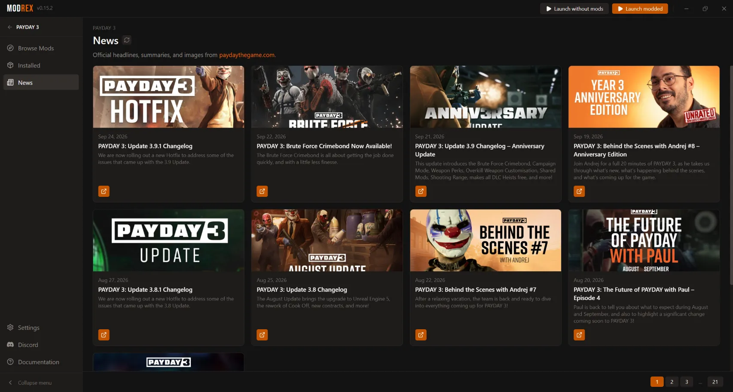Viewport: 733px width, 392px height.
Task: Open external link for Behind the Scenes #7
Action: click(x=421, y=335)
